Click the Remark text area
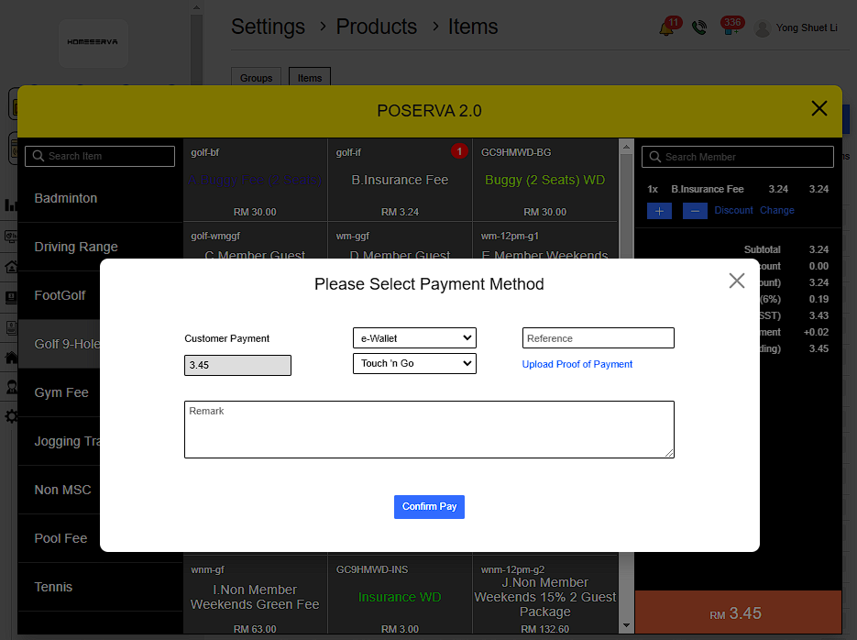The width and height of the screenshot is (857, 640). [x=429, y=429]
